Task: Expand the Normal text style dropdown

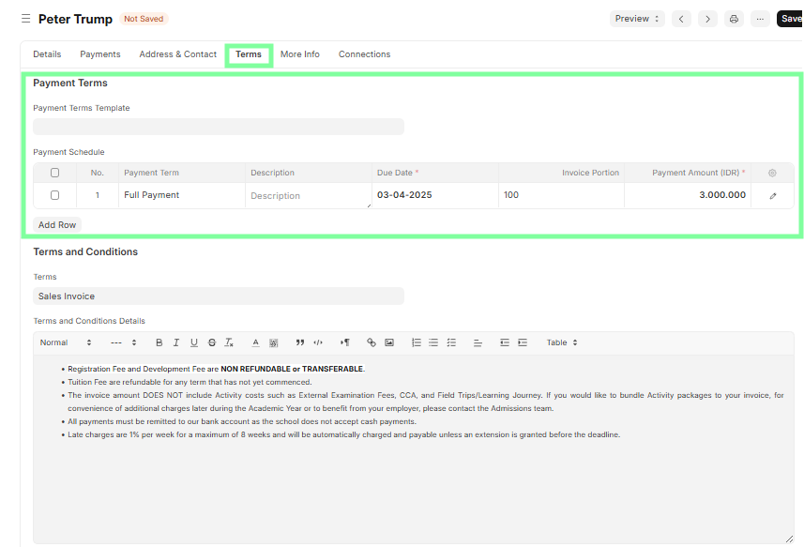Action: click(x=66, y=342)
